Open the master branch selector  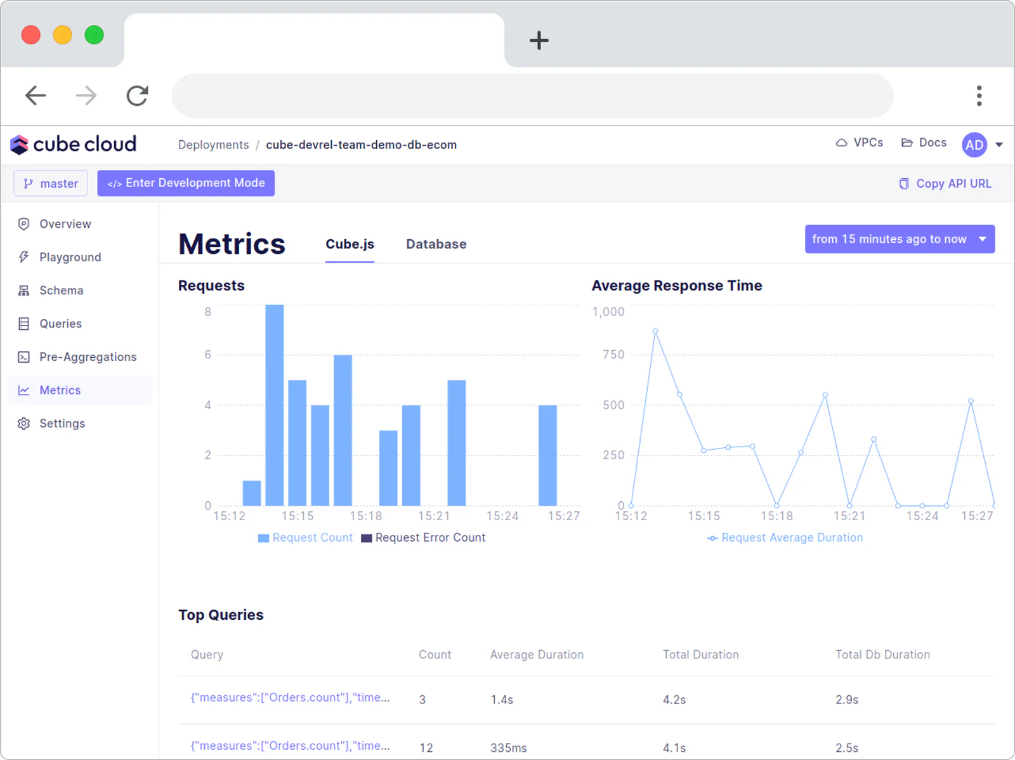(51, 183)
